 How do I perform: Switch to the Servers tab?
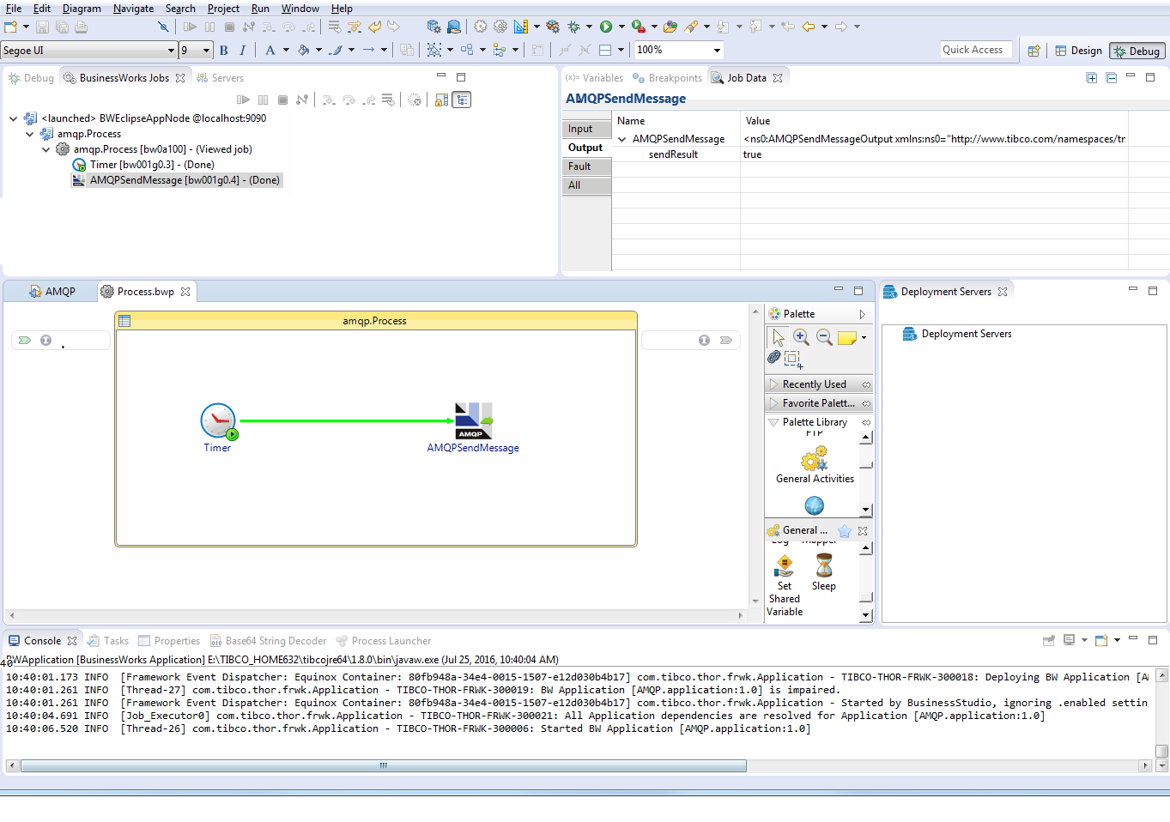(x=221, y=78)
